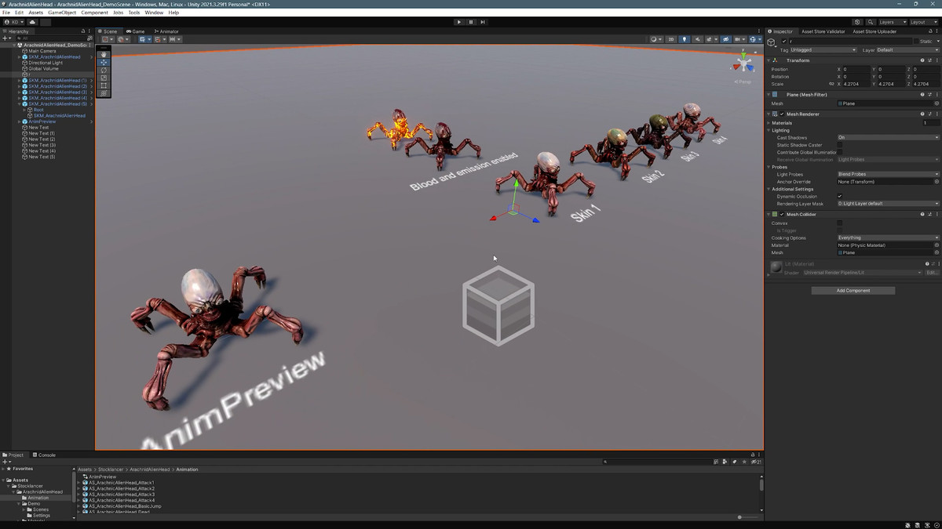Image resolution: width=942 pixels, height=529 pixels.
Task: Click the Edit button next to the Shader
Action: click(x=932, y=273)
